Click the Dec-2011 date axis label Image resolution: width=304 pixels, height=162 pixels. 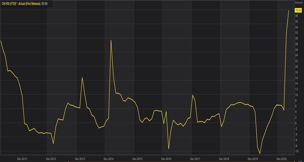(22, 159)
